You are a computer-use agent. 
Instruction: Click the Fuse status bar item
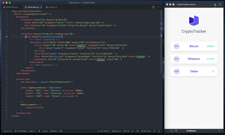[x=32, y=131]
